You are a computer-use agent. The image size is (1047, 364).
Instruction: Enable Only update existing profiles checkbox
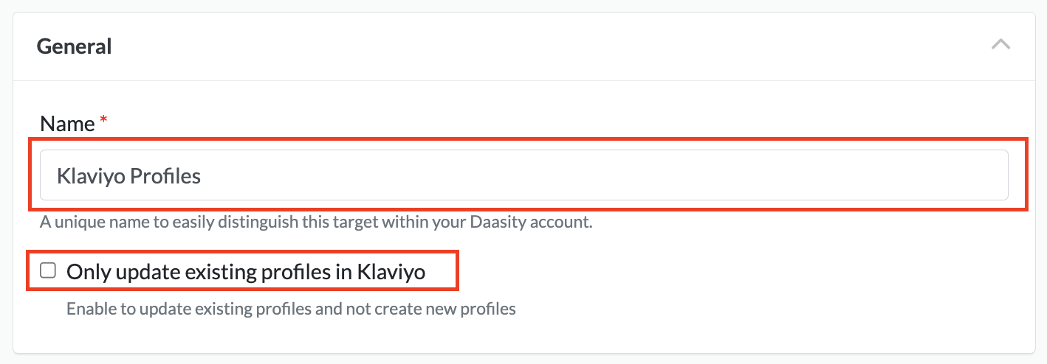tap(48, 271)
